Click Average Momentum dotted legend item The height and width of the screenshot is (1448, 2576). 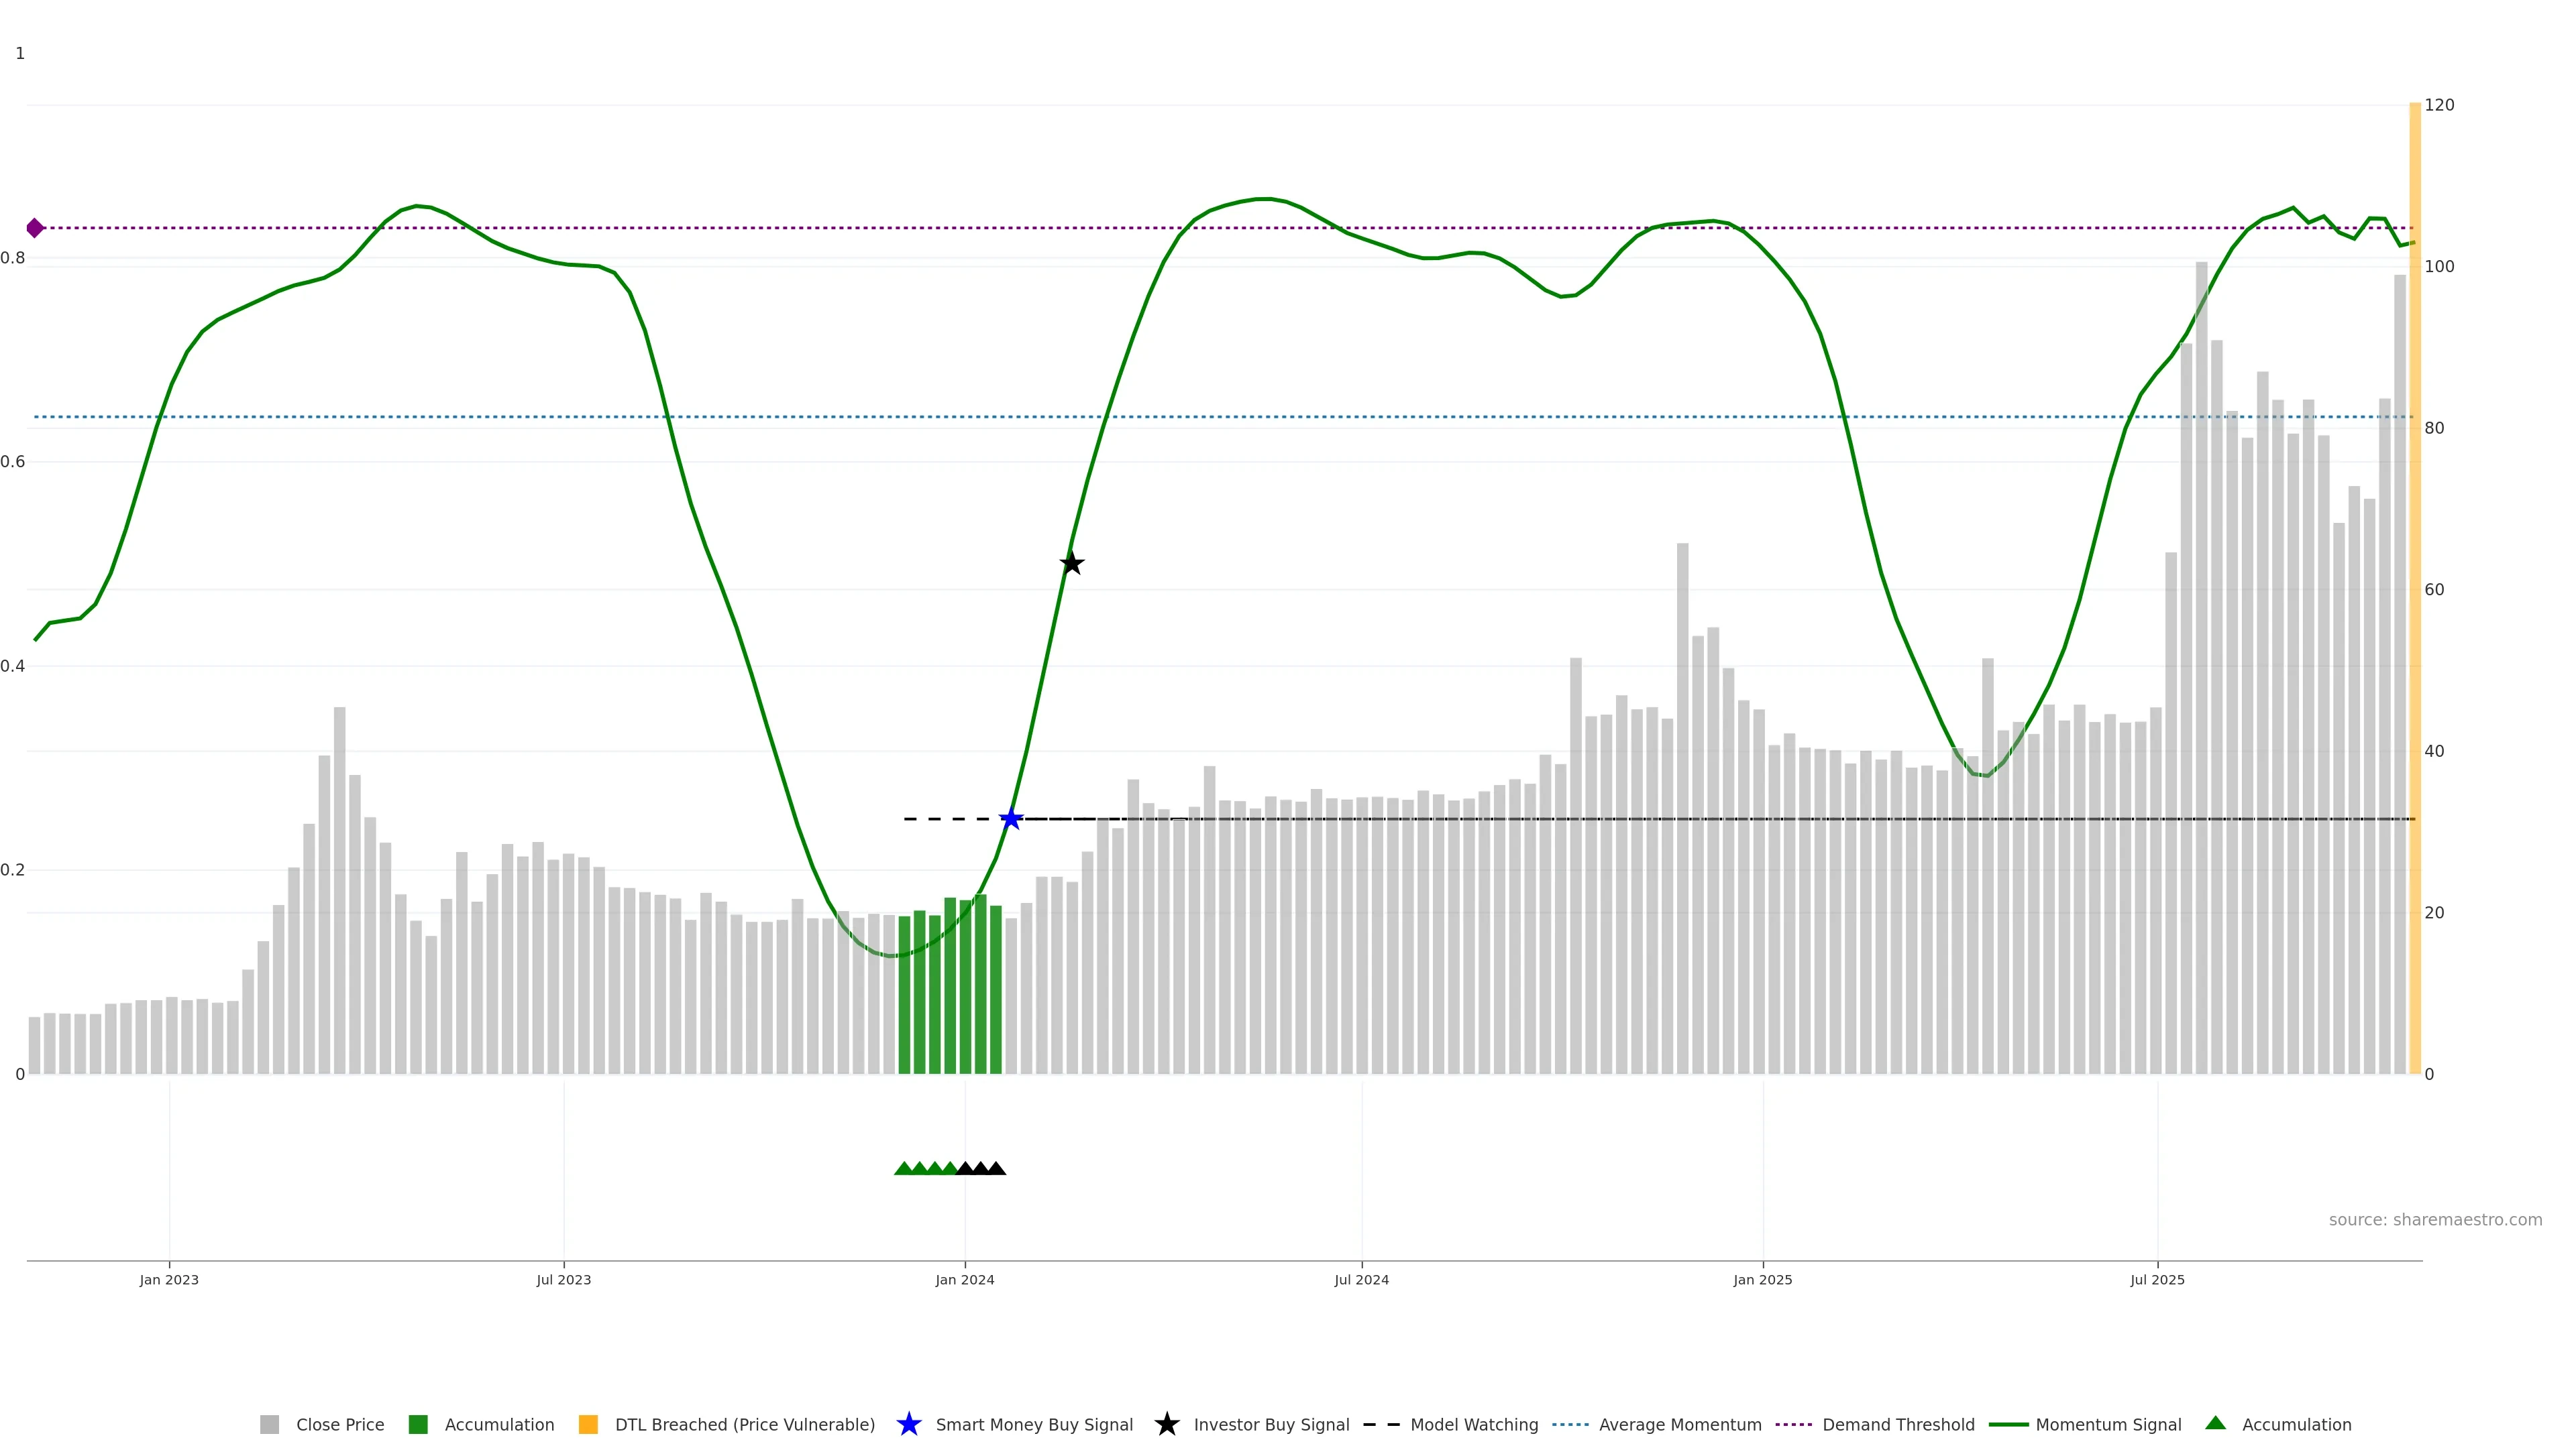(1570, 1424)
